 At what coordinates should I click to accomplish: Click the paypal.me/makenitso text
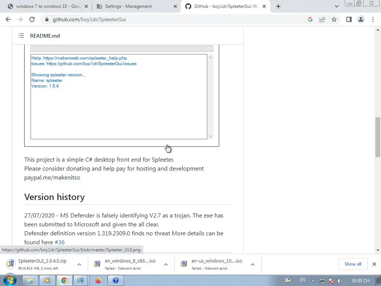click(52, 178)
